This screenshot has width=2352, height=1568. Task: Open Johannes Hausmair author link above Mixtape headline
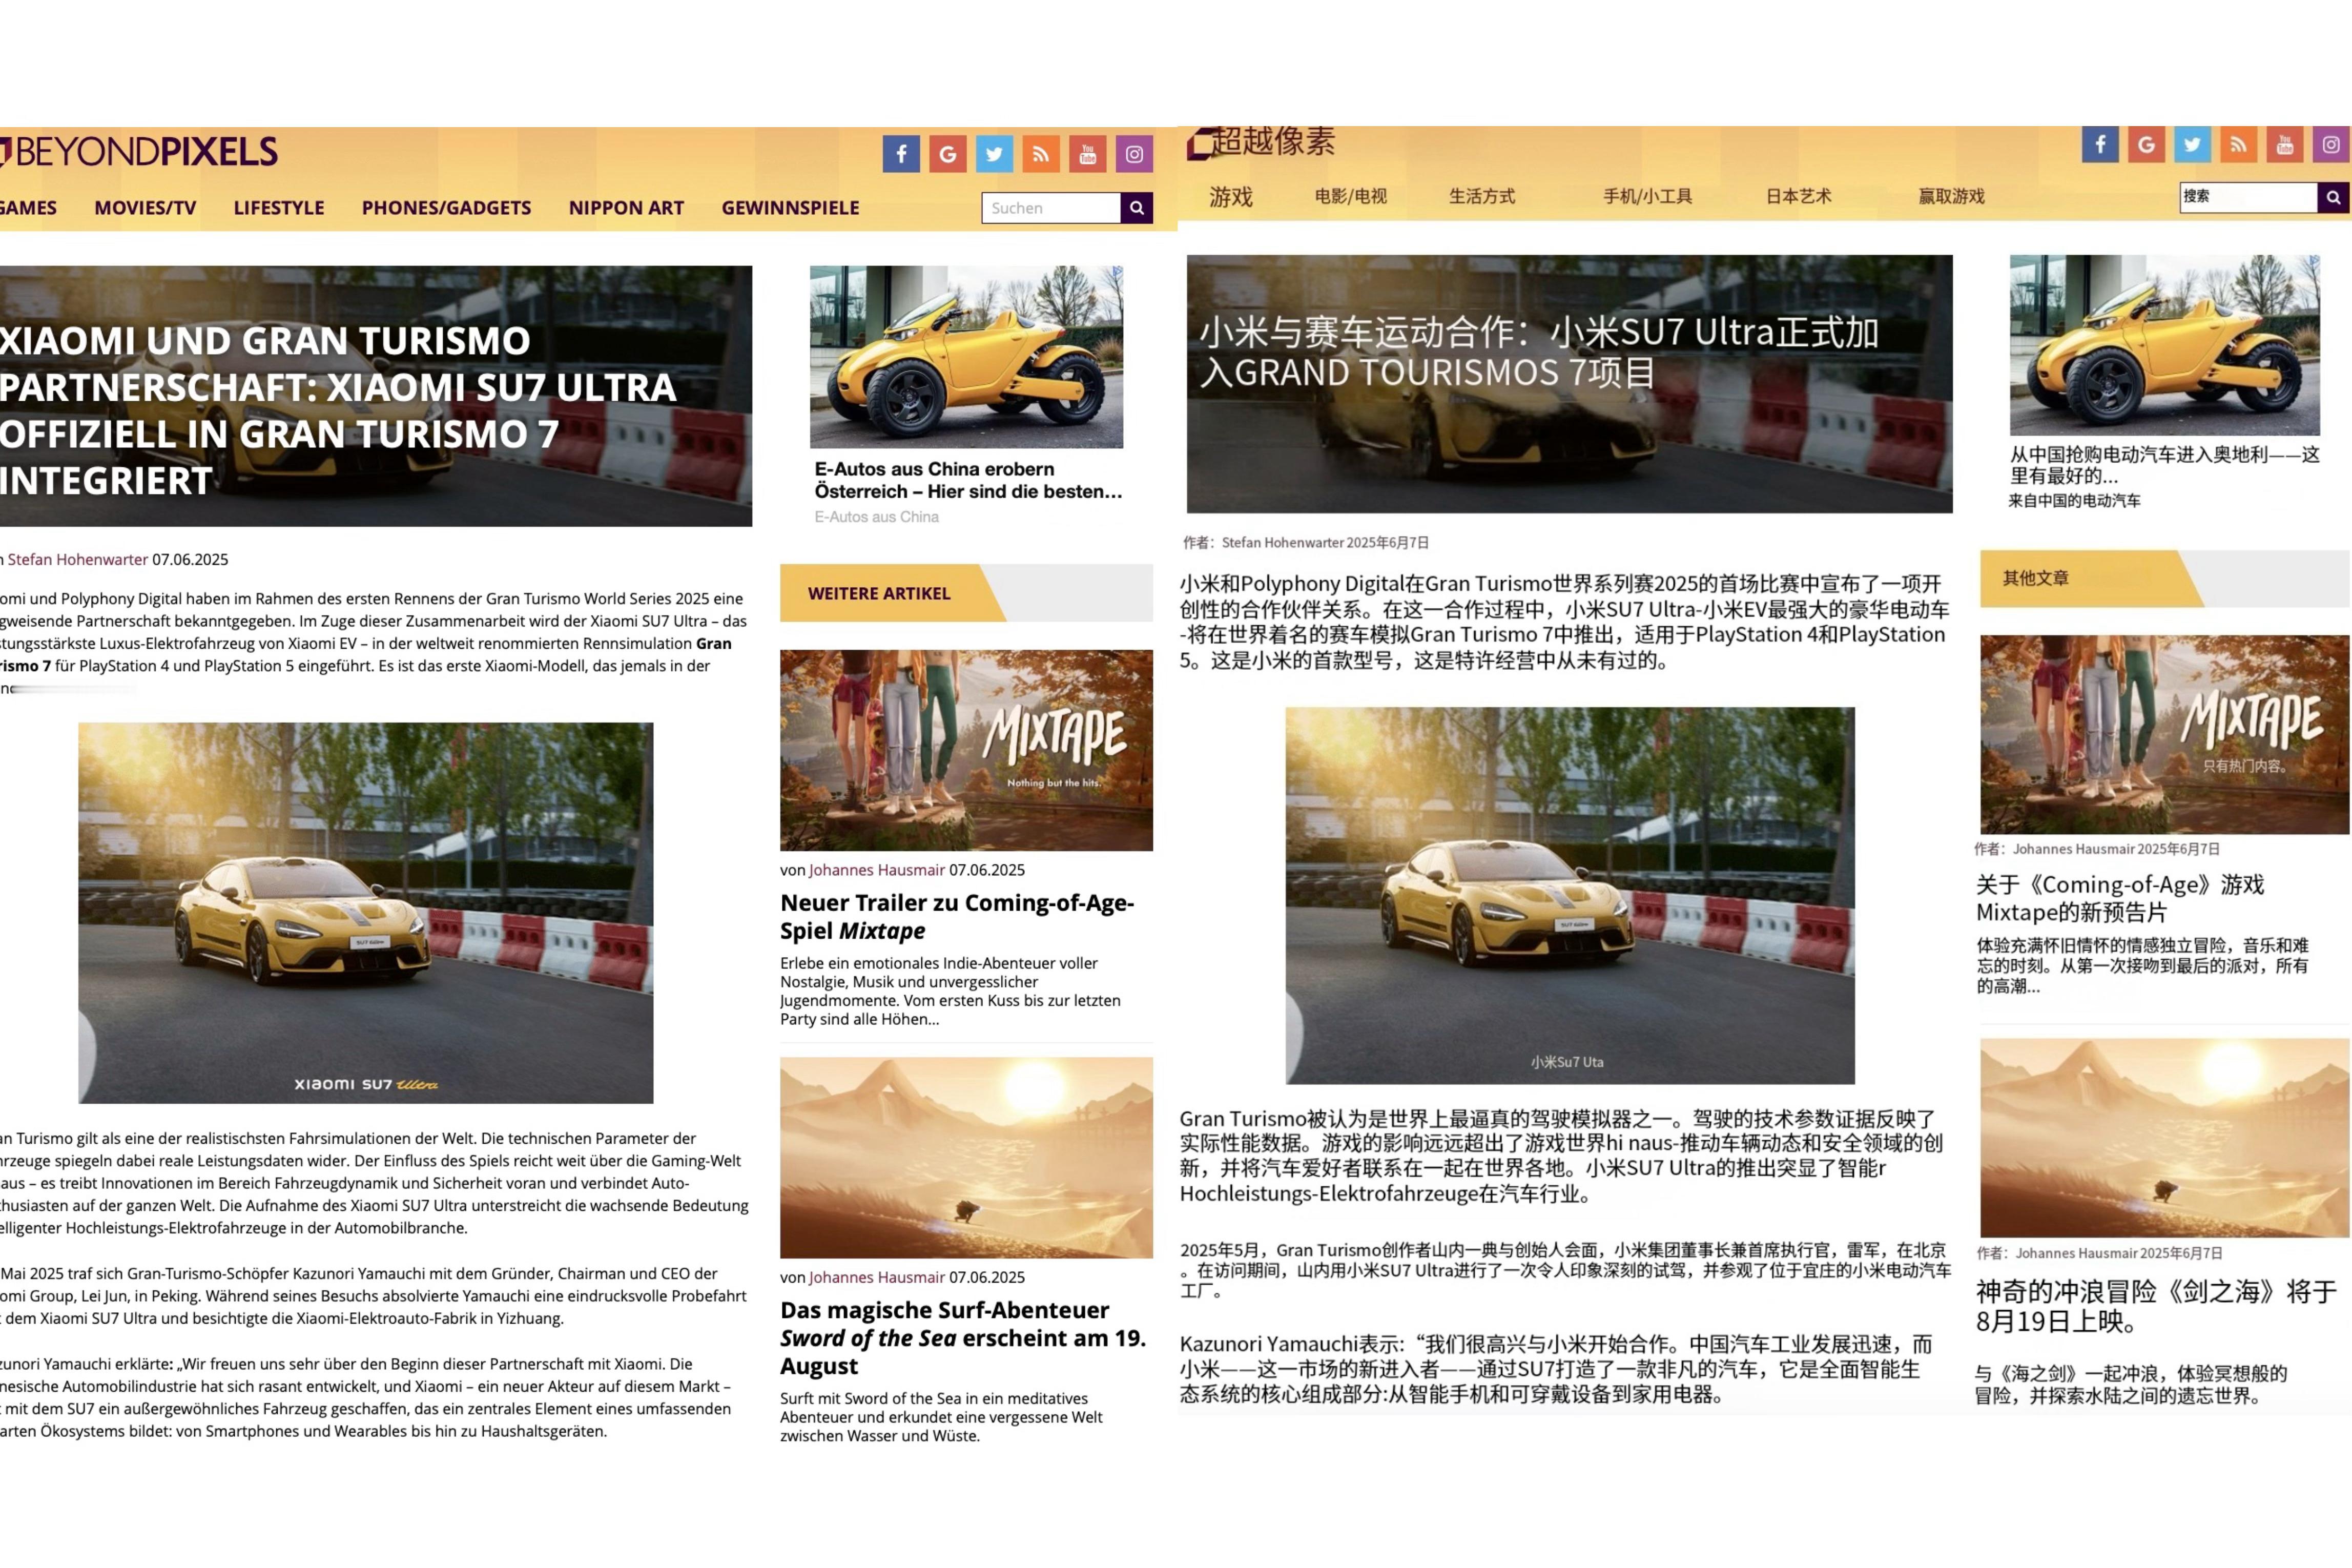[876, 870]
